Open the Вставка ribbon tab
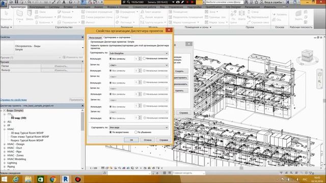Screen dimensions: 326x183 pyautogui.click(x=68, y=7)
